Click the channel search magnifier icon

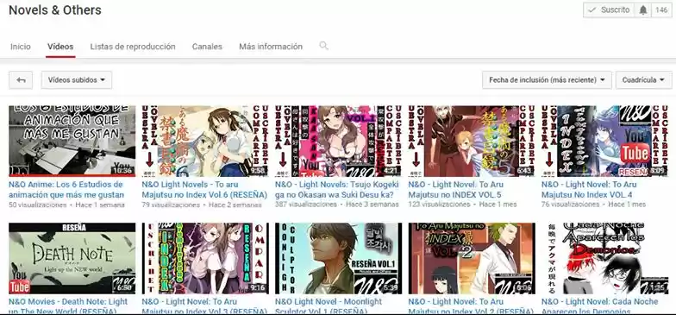click(x=323, y=46)
